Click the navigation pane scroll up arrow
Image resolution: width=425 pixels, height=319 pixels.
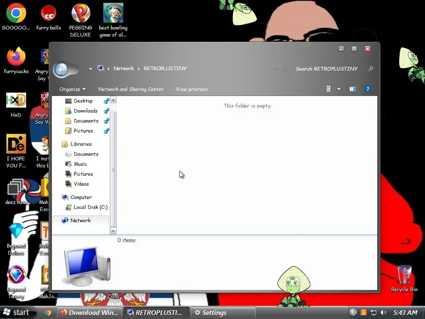coord(113,100)
